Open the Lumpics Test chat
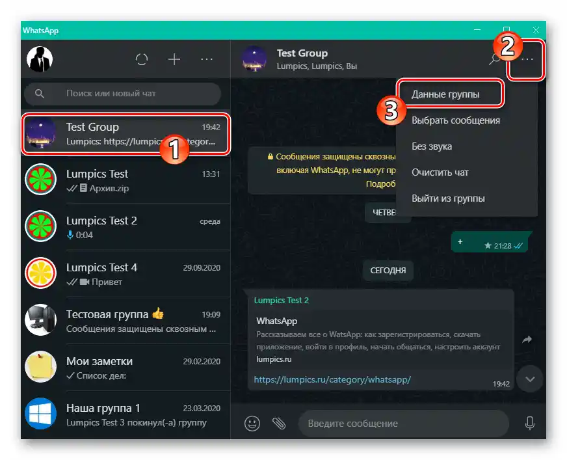The width and height of the screenshot is (567, 460). tap(125, 180)
